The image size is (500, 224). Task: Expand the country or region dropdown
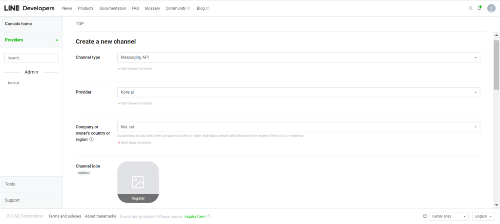[x=298, y=127]
